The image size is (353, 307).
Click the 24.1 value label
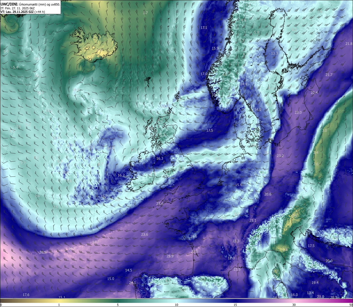pyautogui.click(x=132, y=283)
